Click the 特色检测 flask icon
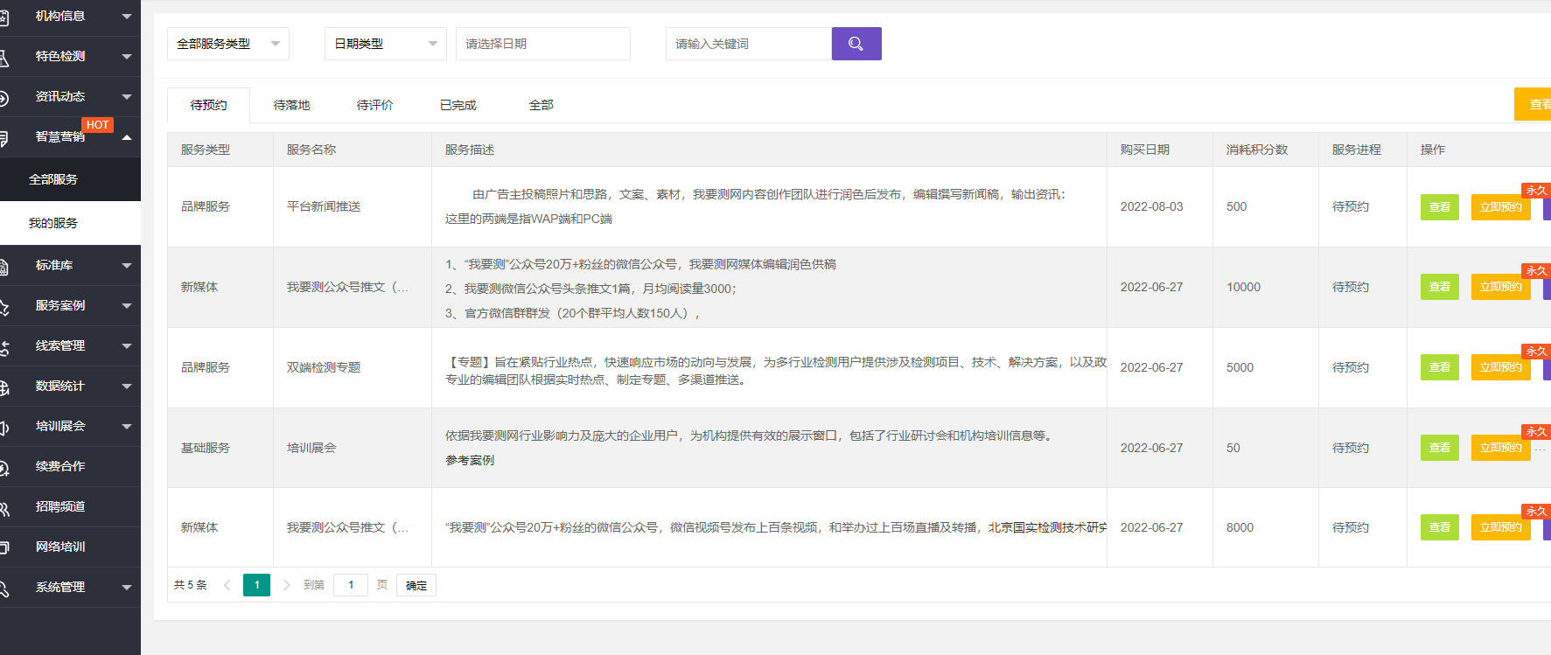Viewport: 1551px width, 655px height. 3,58
